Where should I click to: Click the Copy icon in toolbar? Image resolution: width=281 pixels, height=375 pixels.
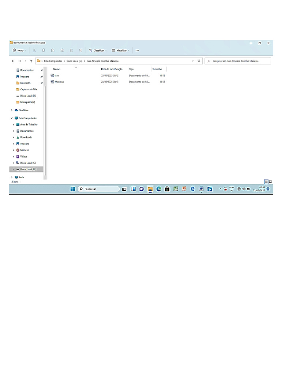44,51
